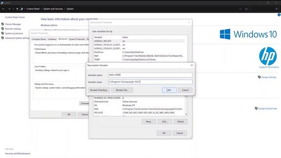The image size is (281, 158).
Task: Select OneDrive user variable row
Action: pyautogui.click(x=139, y=52)
